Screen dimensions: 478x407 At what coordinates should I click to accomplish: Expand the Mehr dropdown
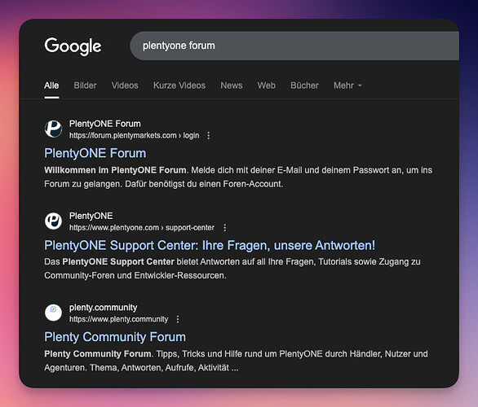(x=347, y=85)
